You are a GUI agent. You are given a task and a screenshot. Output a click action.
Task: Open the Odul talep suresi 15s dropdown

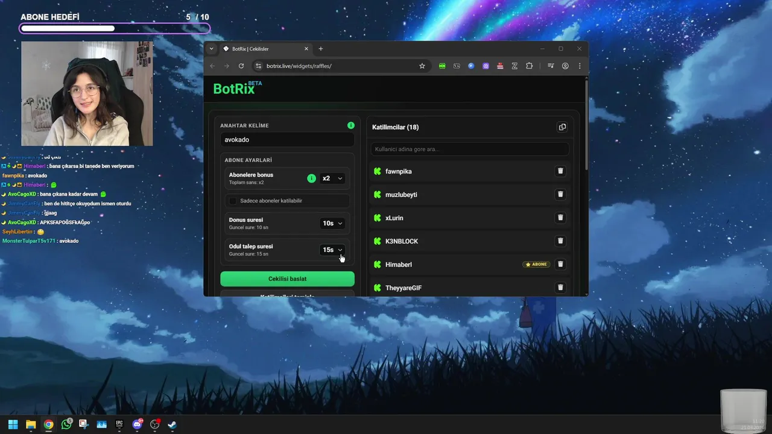(332, 250)
